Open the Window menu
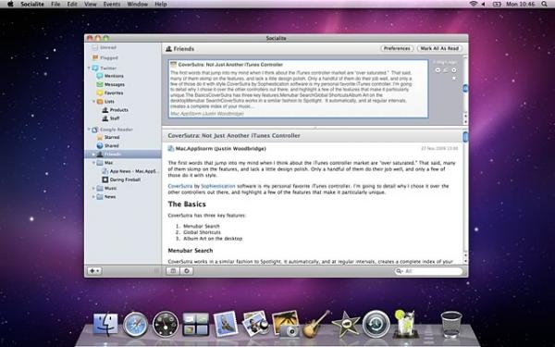 point(137,5)
